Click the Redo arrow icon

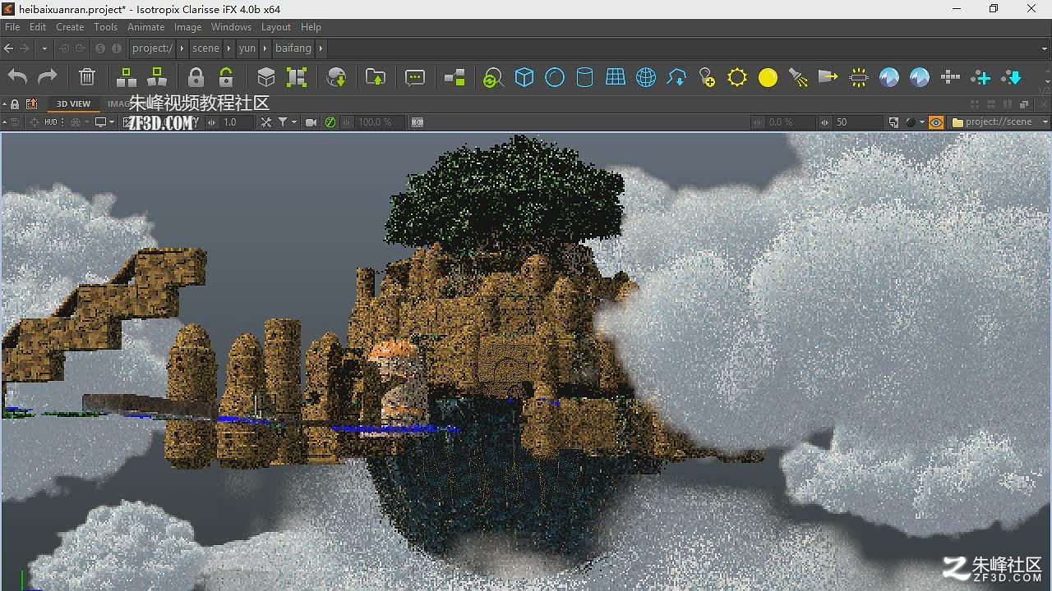pos(48,77)
